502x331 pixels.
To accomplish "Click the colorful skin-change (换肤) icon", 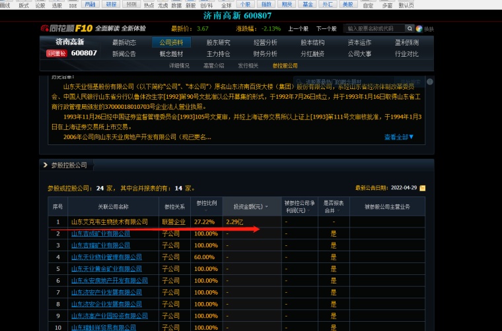I will [x=419, y=29].
